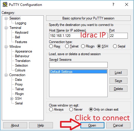
Task: Collapse the Session tree node
Action: coord(6,18)
